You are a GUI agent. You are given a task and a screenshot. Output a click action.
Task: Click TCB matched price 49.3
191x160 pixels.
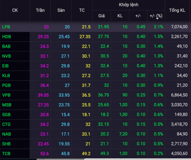[x=105, y=153]
